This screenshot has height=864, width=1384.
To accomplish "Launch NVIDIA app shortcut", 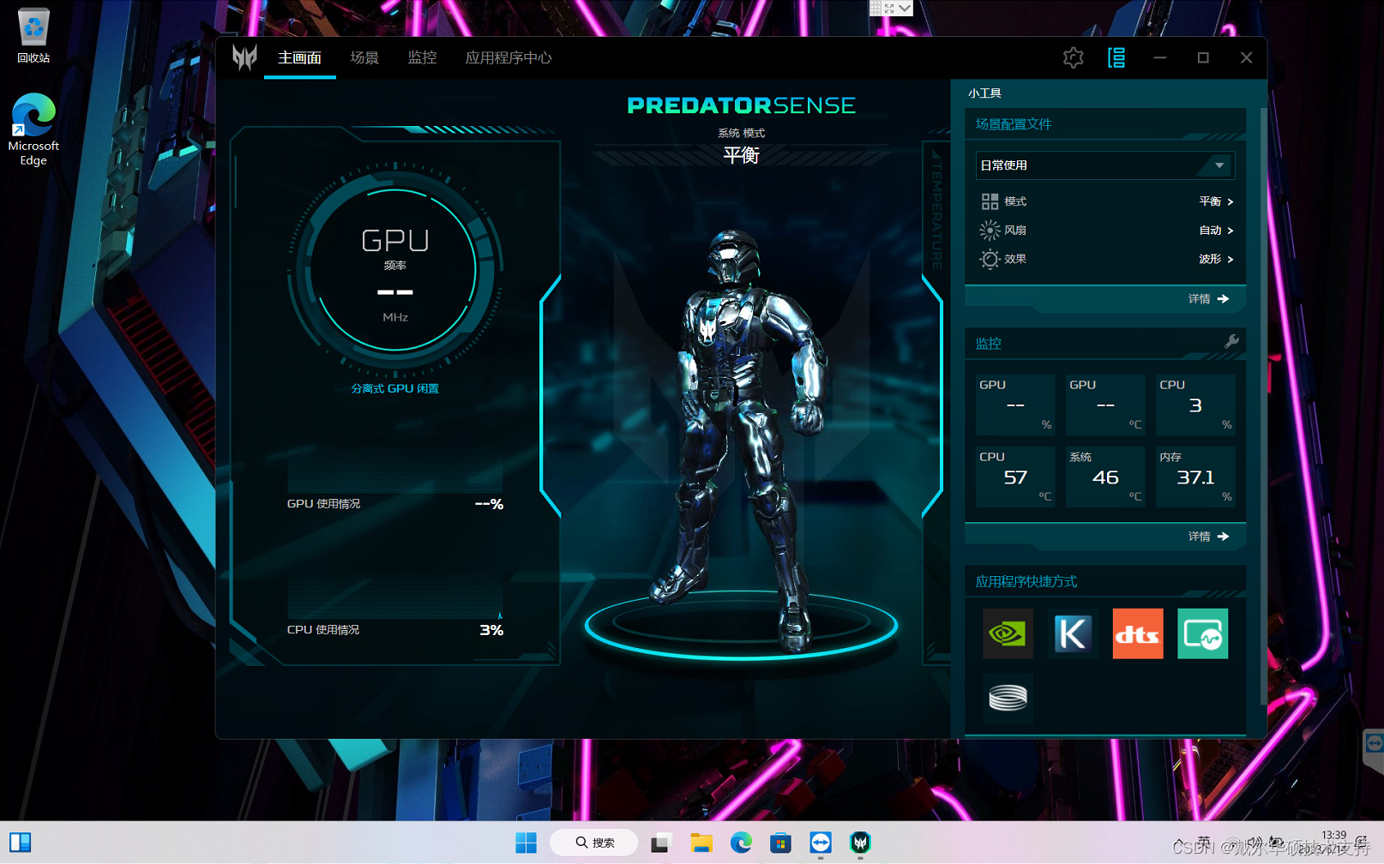I will pyautogui.click(x=1008, y=633).
